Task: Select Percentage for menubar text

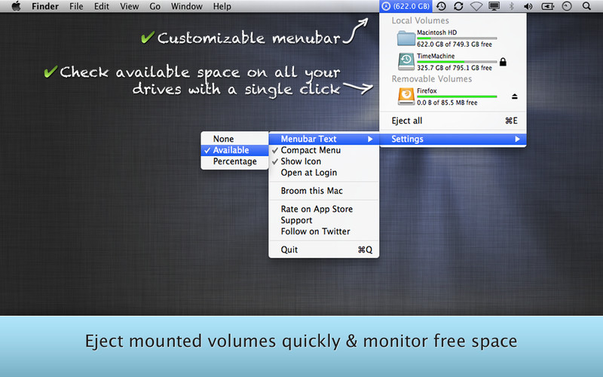Action: click(x=234, y=161)
